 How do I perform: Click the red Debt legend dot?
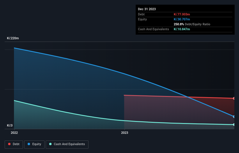9,144
